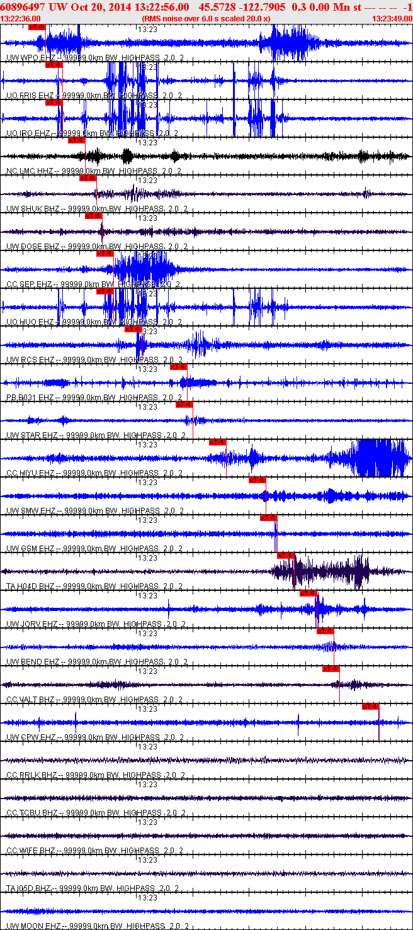413x930 pixels.
Task: Click the red pick flag on UW SMW trace
Action: [257, 480]
